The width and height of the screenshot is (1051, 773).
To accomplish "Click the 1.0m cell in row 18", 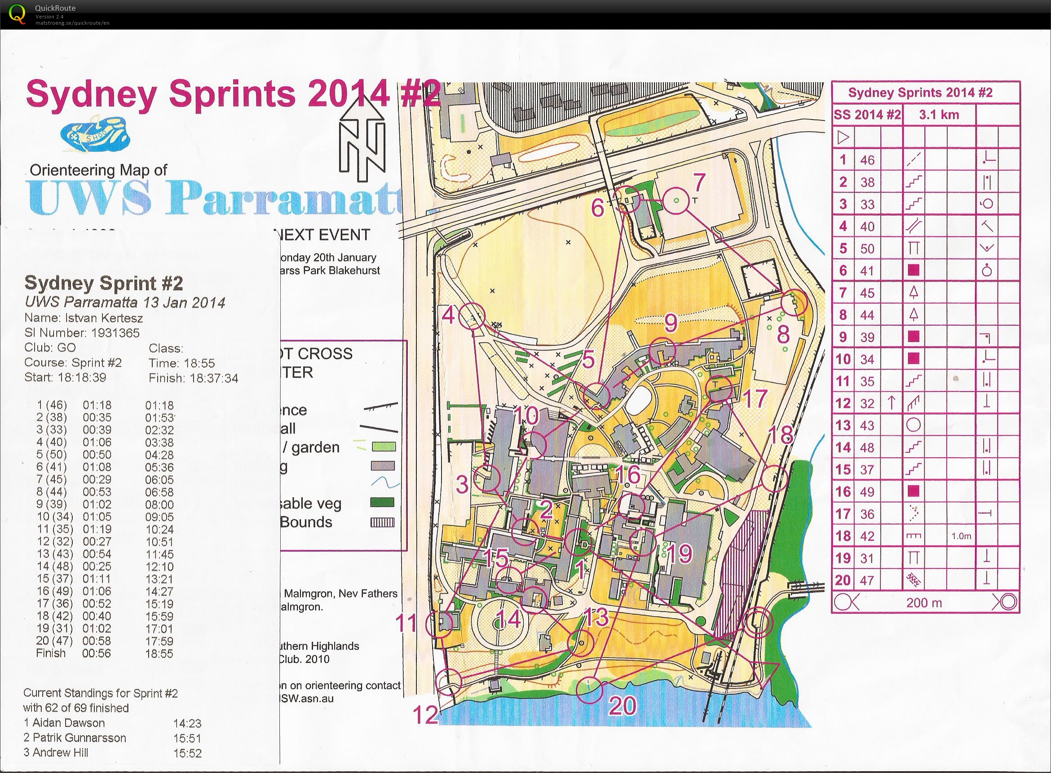I will pos(961,536).
